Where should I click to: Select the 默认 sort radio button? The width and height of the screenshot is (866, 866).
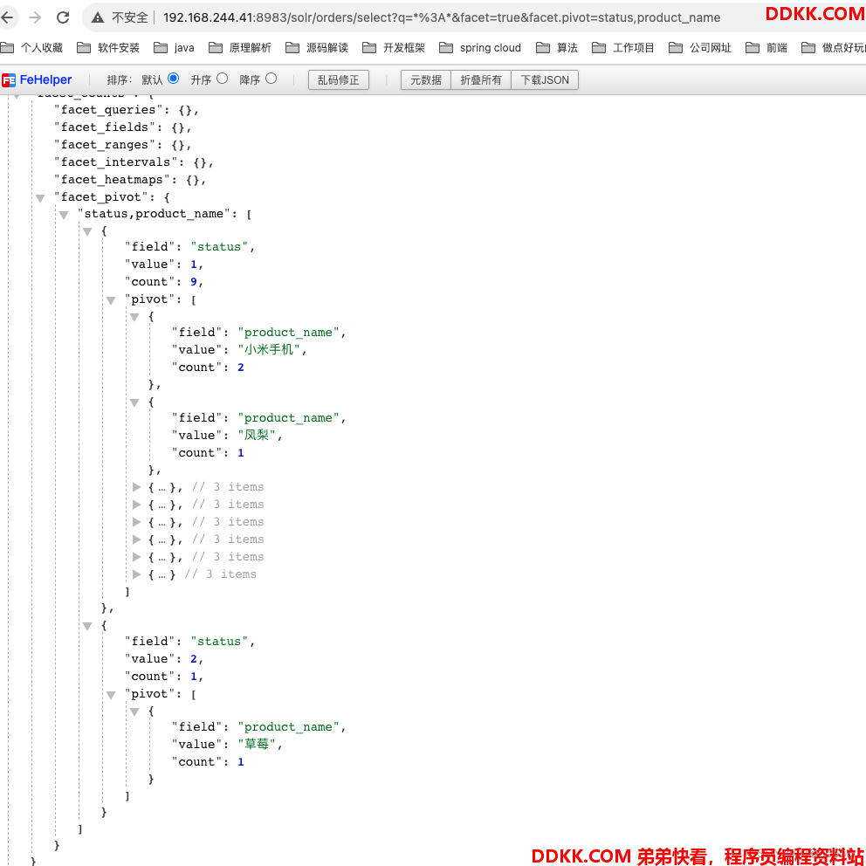click(x=174, y=79)
